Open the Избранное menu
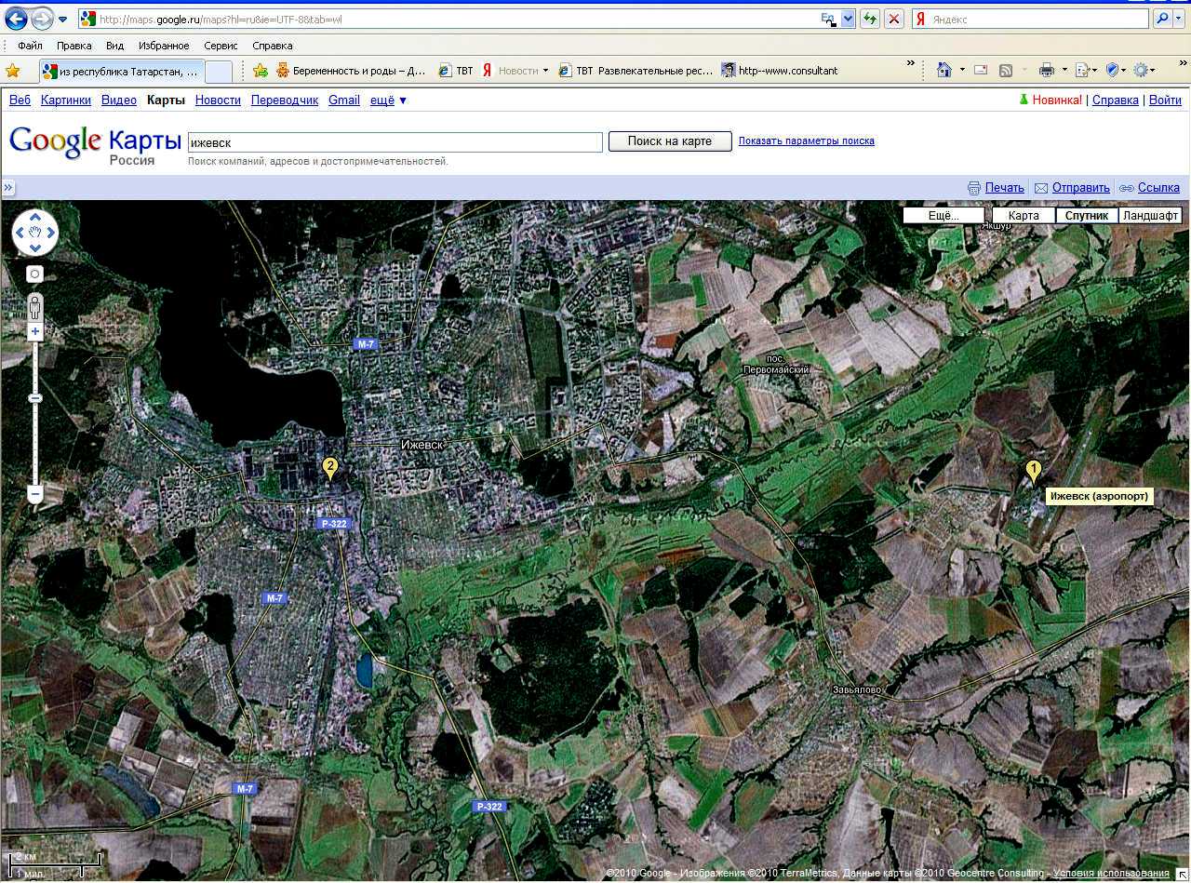This screenshot has height=883, width=1191. [163, 46]
